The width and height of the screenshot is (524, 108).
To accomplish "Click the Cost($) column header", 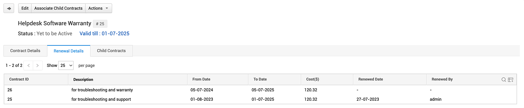I will click(313, 79).
